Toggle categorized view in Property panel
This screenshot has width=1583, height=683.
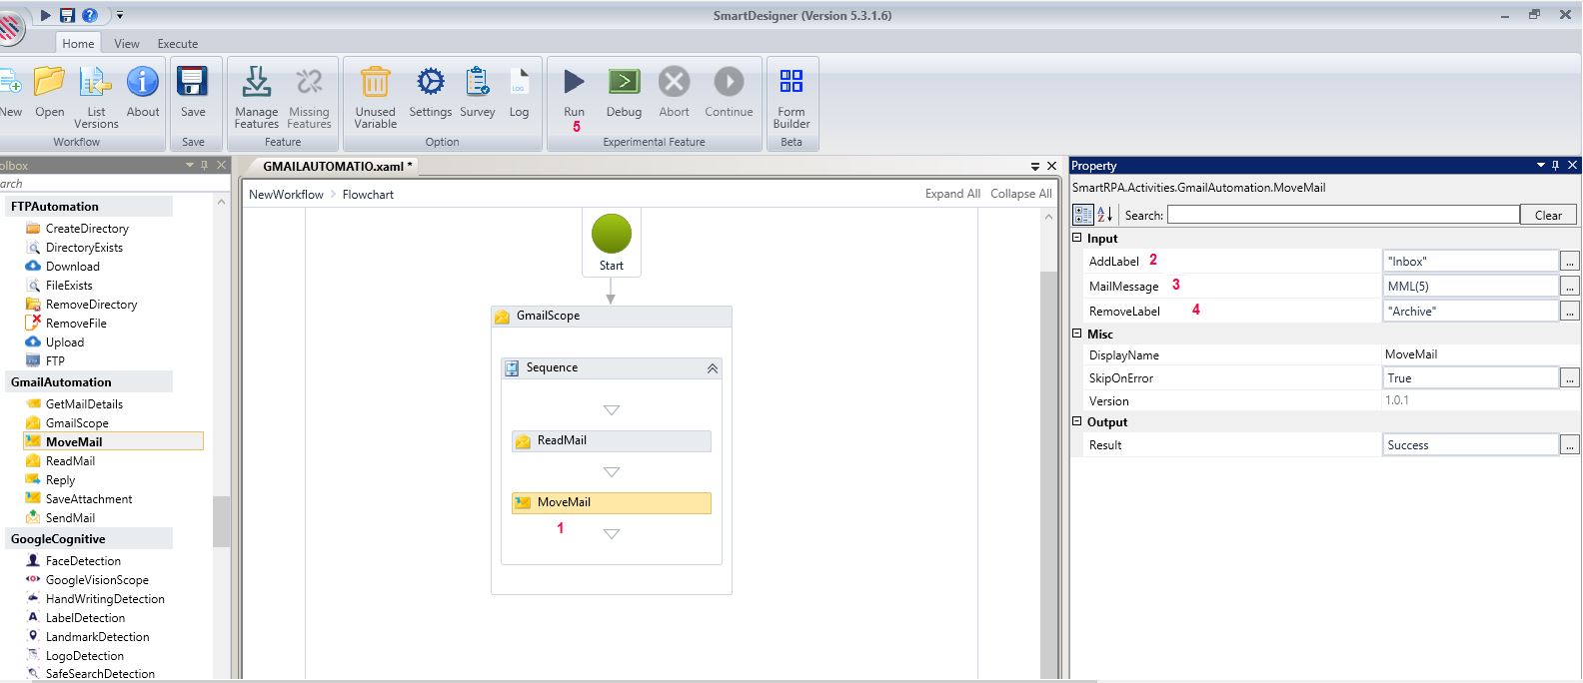1082,215
